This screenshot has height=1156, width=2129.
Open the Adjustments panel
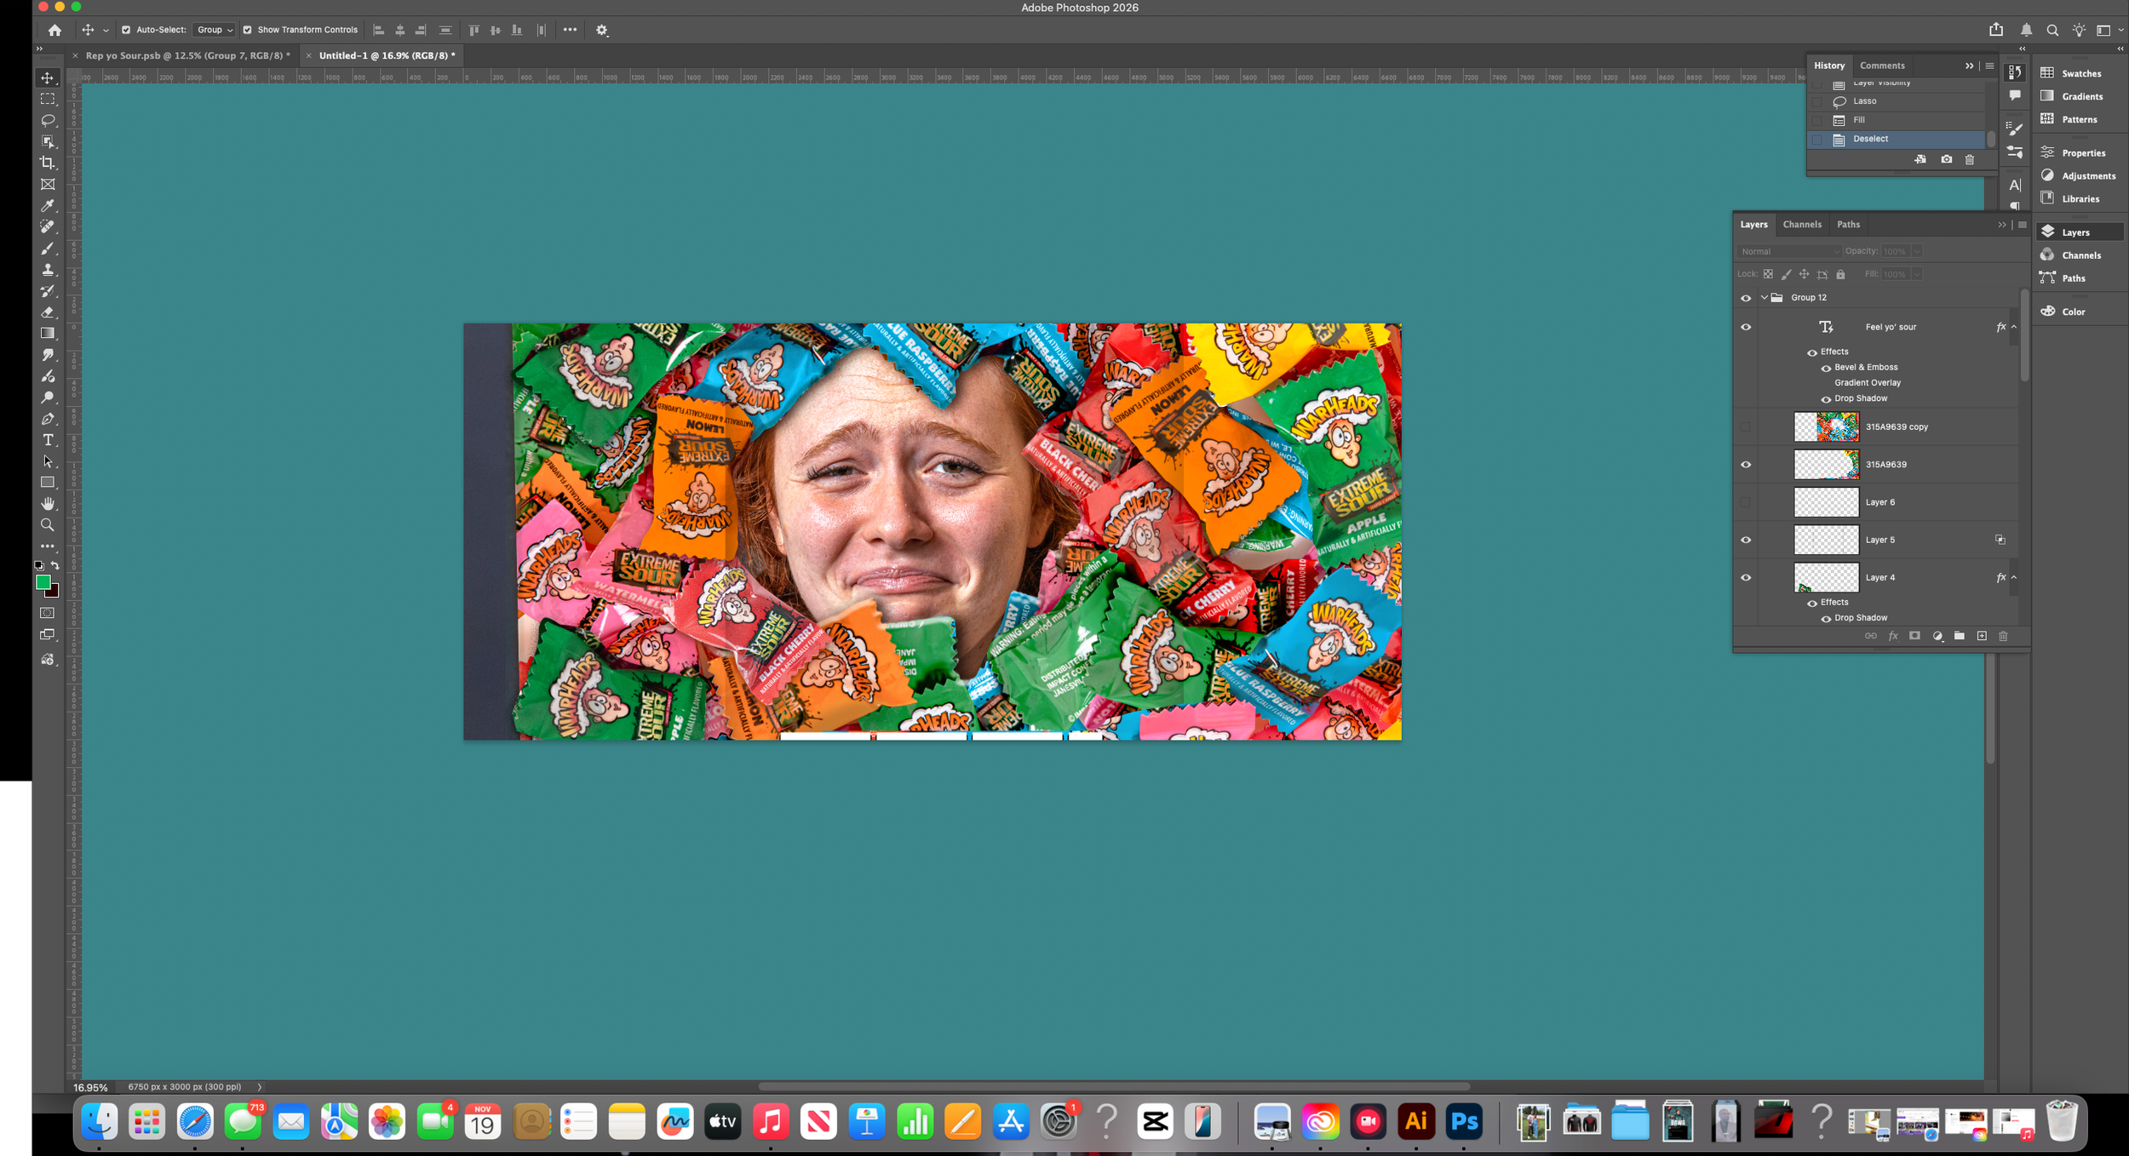(2080, 176)
